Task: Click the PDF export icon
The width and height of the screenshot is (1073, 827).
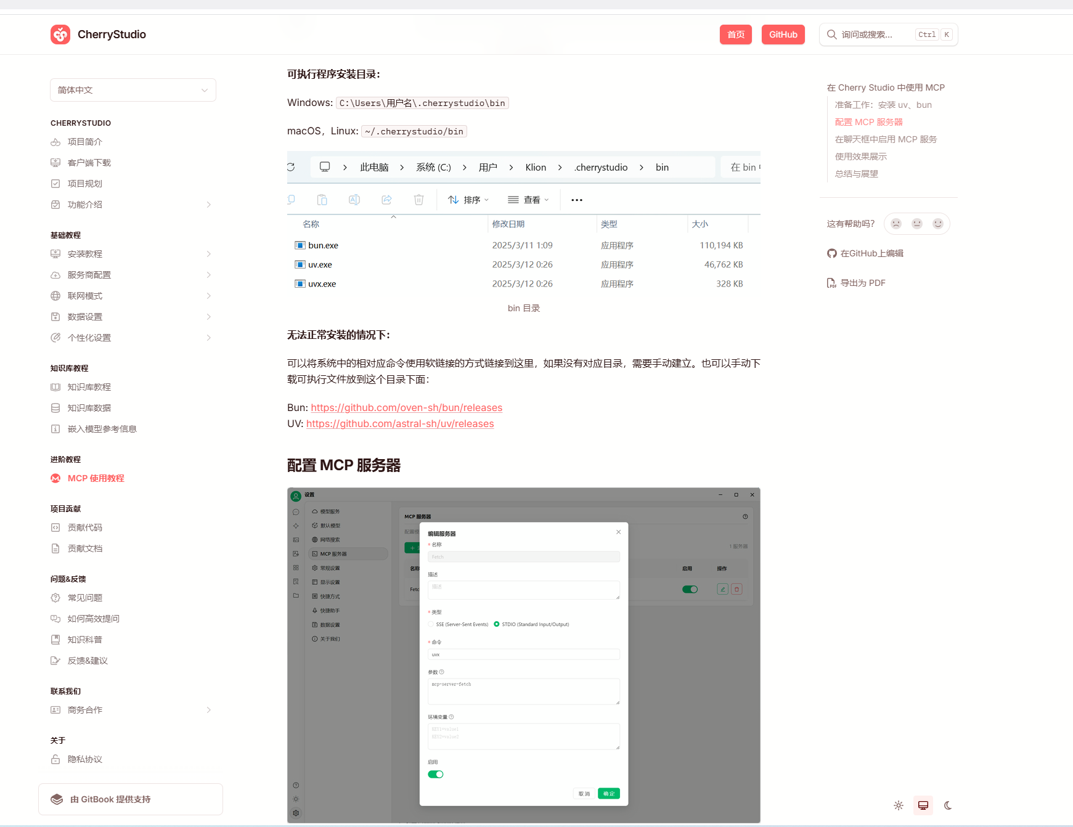Action: point(832,283)
